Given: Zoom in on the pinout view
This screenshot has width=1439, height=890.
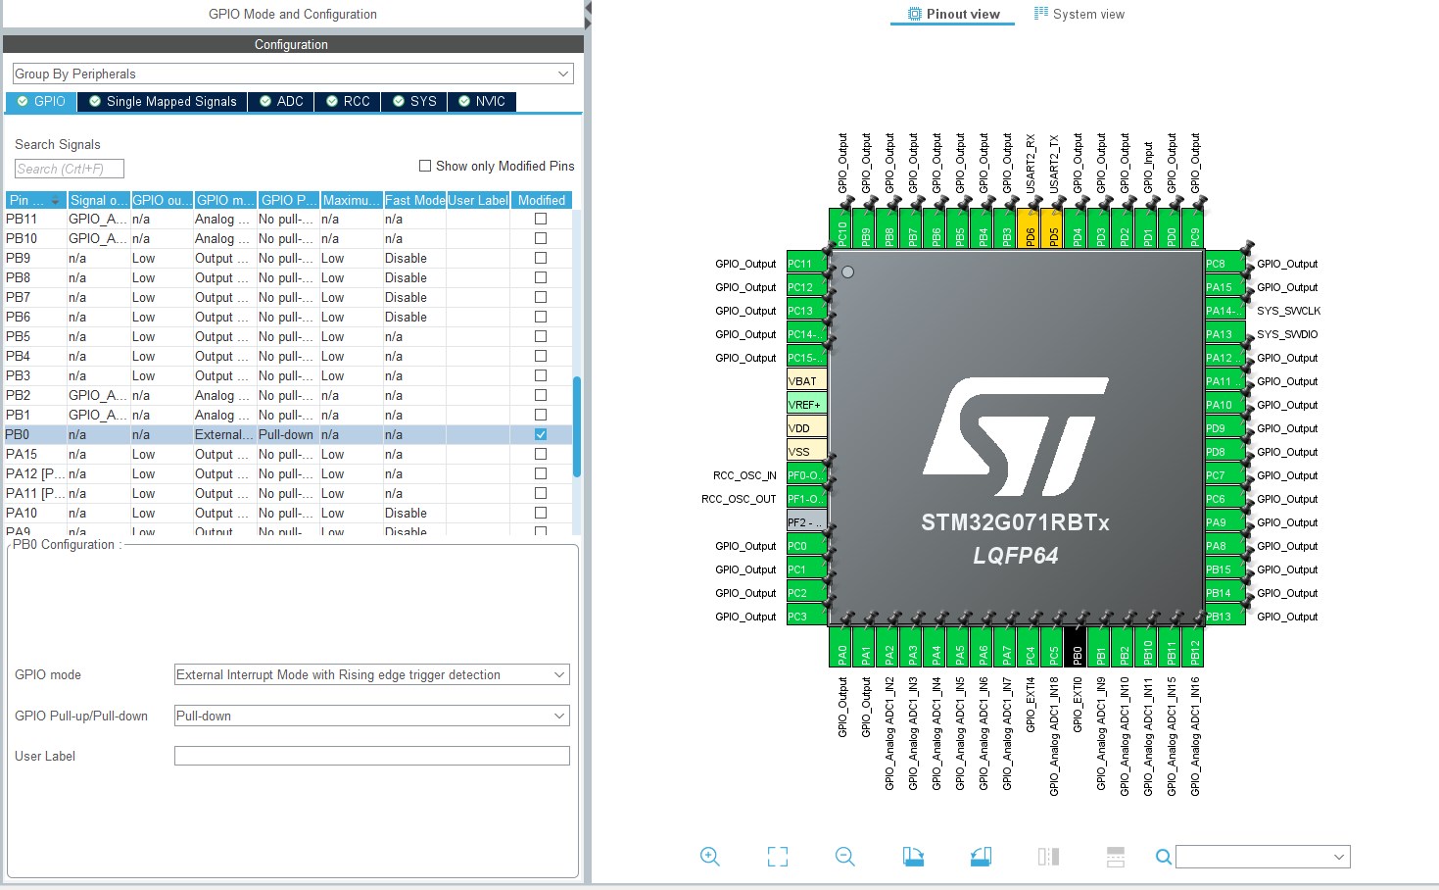Looking at the screenshot, I should (x=710, y=857).
